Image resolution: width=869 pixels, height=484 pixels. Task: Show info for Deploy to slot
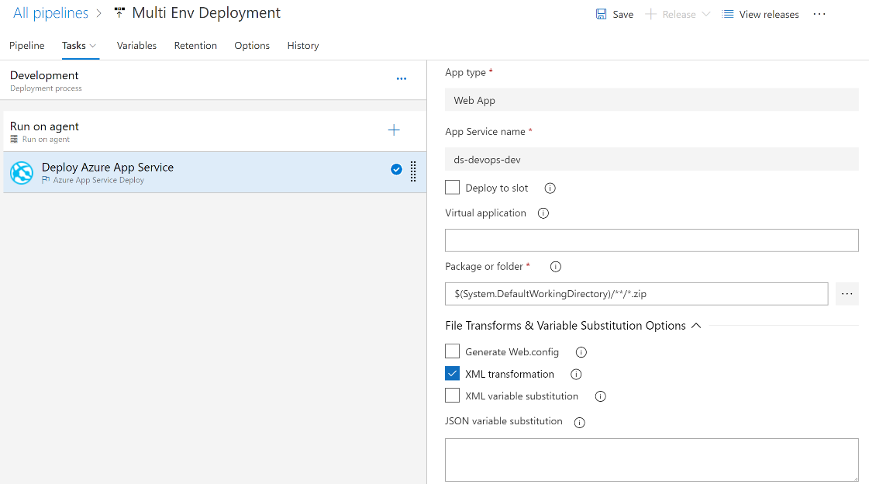(550, 188)
